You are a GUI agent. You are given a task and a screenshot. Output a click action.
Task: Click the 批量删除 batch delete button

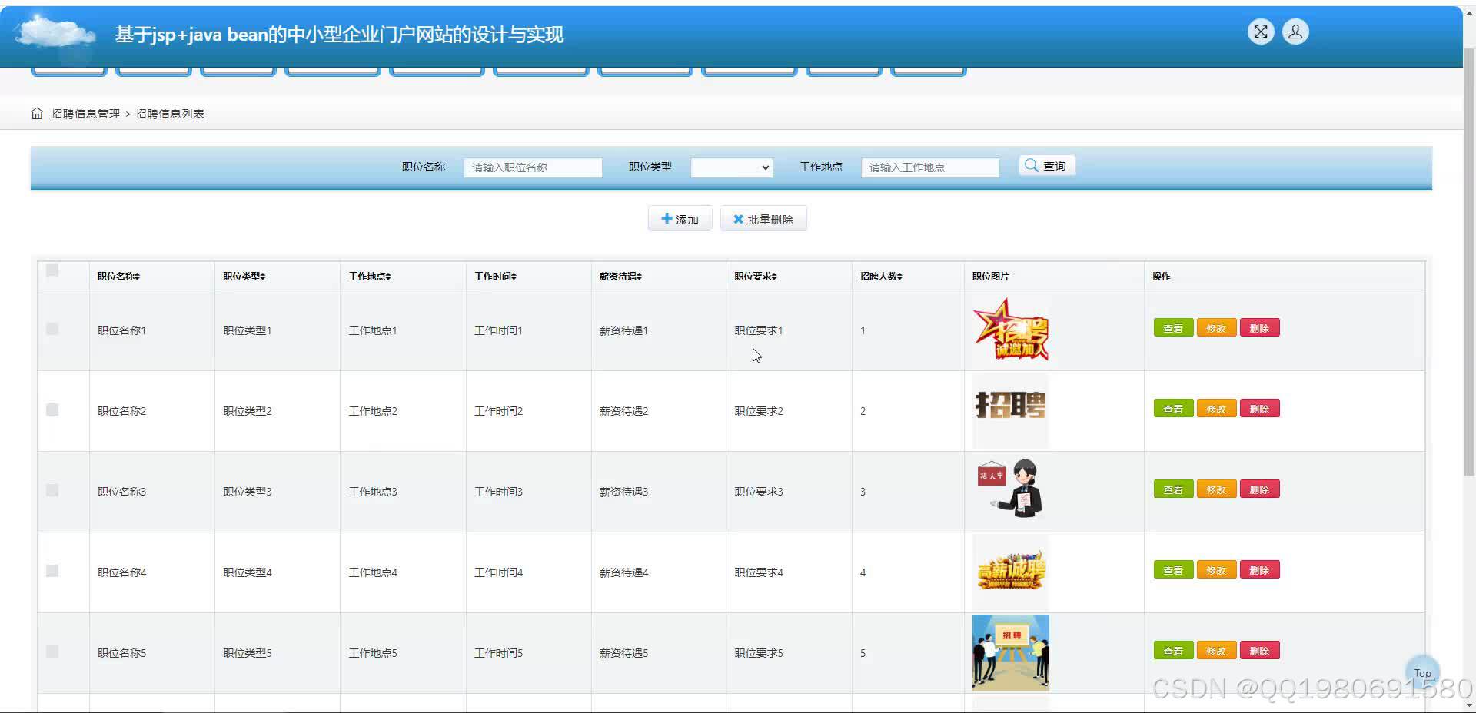763,219
